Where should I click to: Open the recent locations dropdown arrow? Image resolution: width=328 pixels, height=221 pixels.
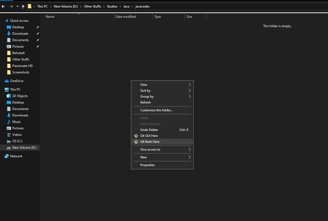(x=17, y=6)
